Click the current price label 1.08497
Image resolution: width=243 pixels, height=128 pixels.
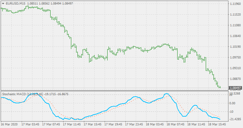point(236,88)
